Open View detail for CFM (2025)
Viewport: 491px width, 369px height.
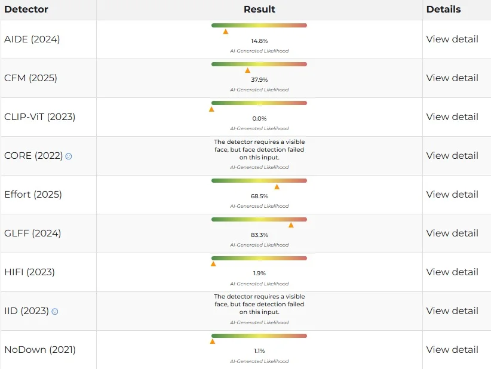point(452,78)
